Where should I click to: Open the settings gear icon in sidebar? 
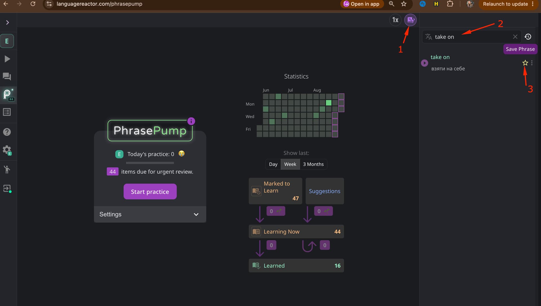tap(7, 150)
